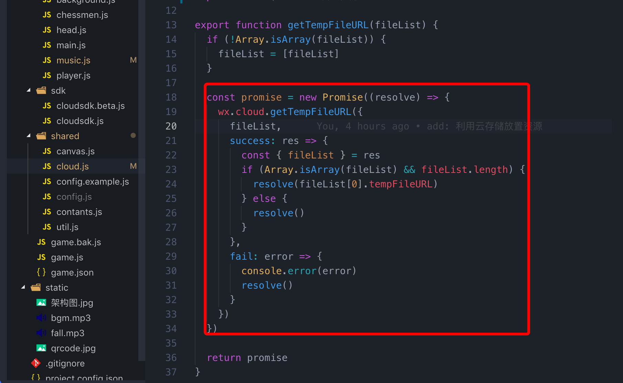
Task: Click 'return promise' on line 36
Action: coord(247,358)
